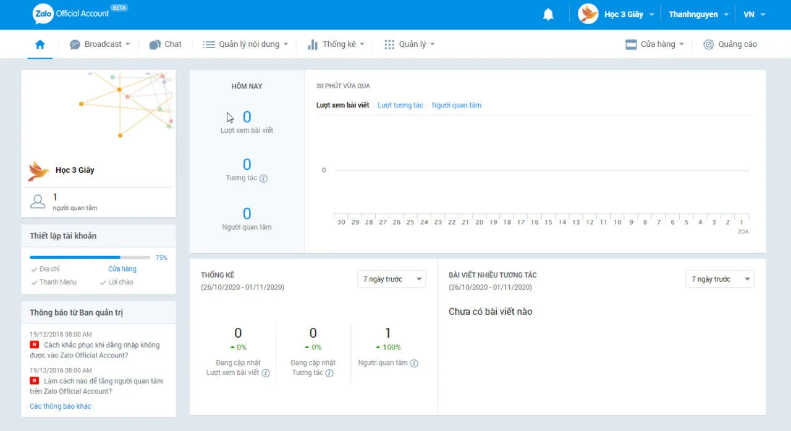This screenshot has width=791, height=431.
Task: Click the 75% setup completion value
Action: 161,257
